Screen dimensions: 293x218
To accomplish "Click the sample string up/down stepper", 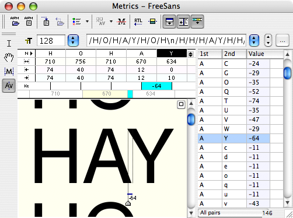I will tap(268, 41).
